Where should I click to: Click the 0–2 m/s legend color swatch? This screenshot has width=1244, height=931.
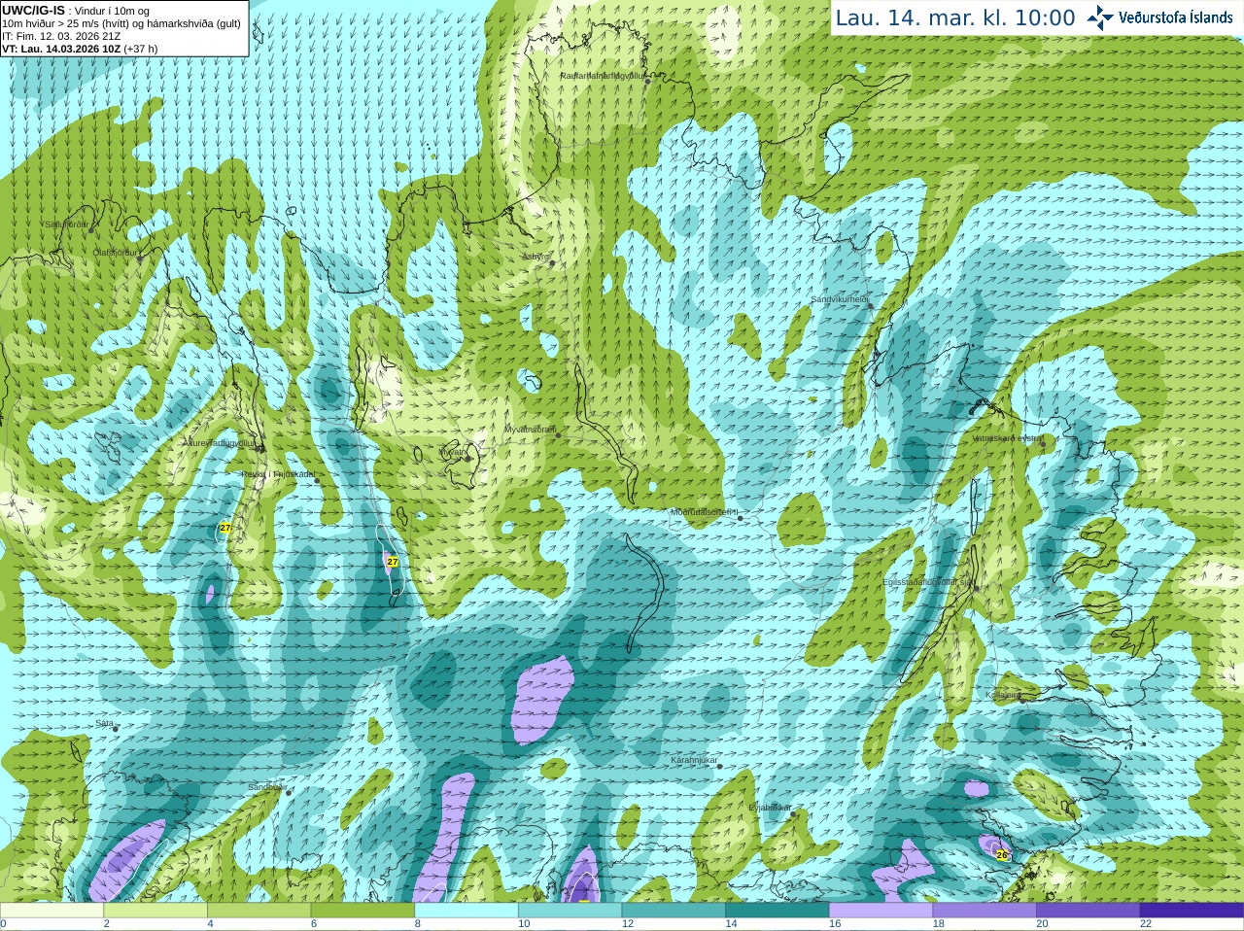point(52,911)
